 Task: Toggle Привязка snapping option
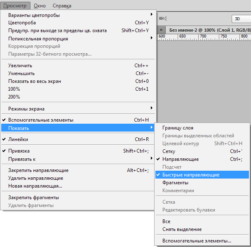pyautogui.click(x=77, y=151)
